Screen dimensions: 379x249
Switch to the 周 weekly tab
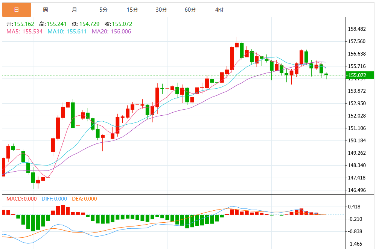coord(46,10)
